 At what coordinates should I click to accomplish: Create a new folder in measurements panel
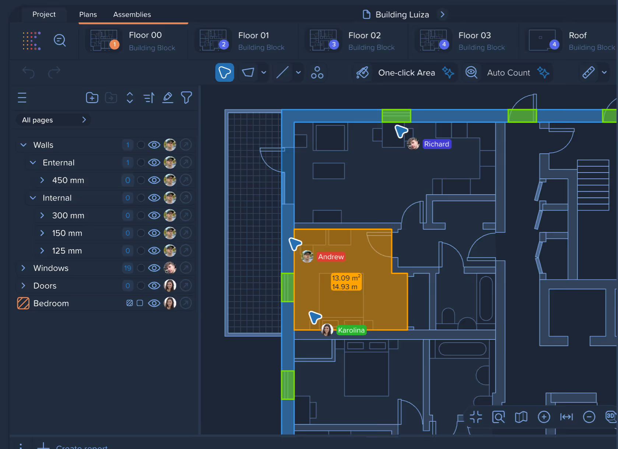coord(92,97)
